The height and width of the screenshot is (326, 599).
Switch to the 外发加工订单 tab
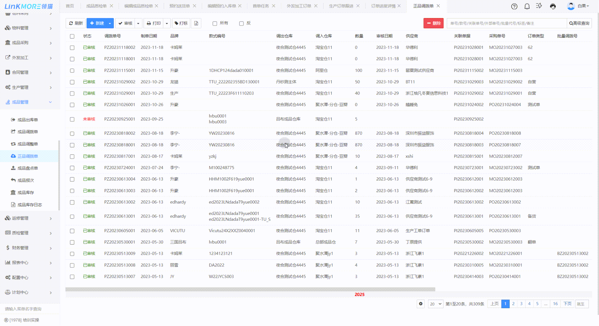point(299,6)
